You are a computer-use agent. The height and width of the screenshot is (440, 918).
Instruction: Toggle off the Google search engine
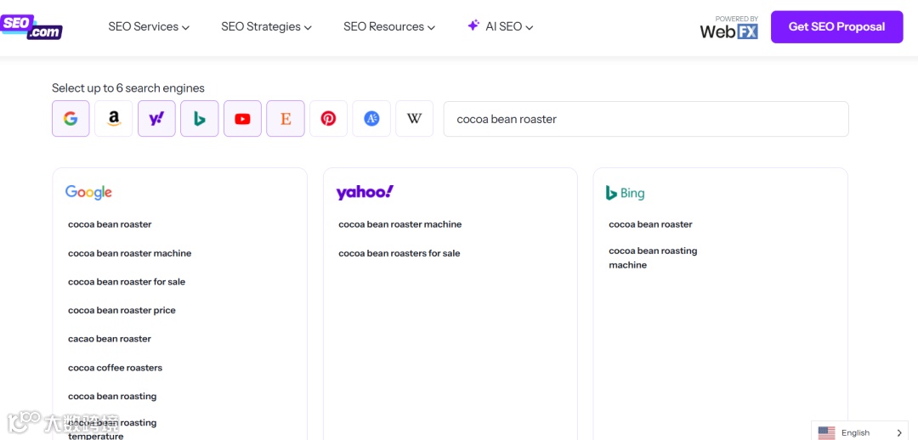pos(71,119)
